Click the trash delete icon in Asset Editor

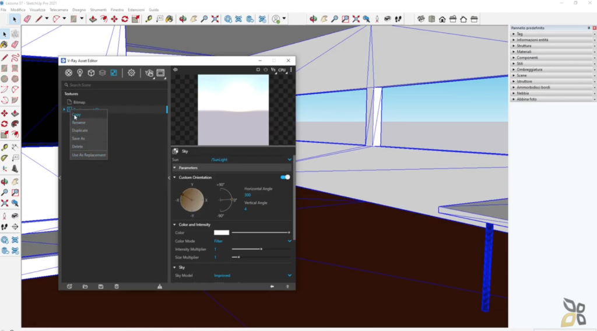(117, 287)
